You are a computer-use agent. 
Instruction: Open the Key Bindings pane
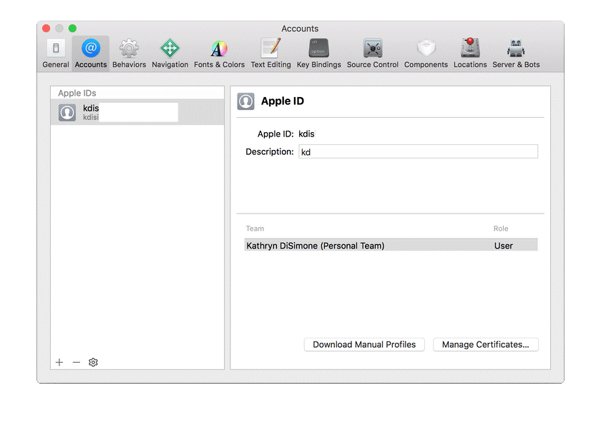[318, 54]
